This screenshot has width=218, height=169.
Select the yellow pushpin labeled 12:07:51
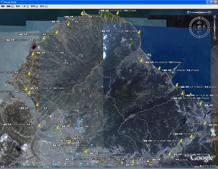(191, 137)
